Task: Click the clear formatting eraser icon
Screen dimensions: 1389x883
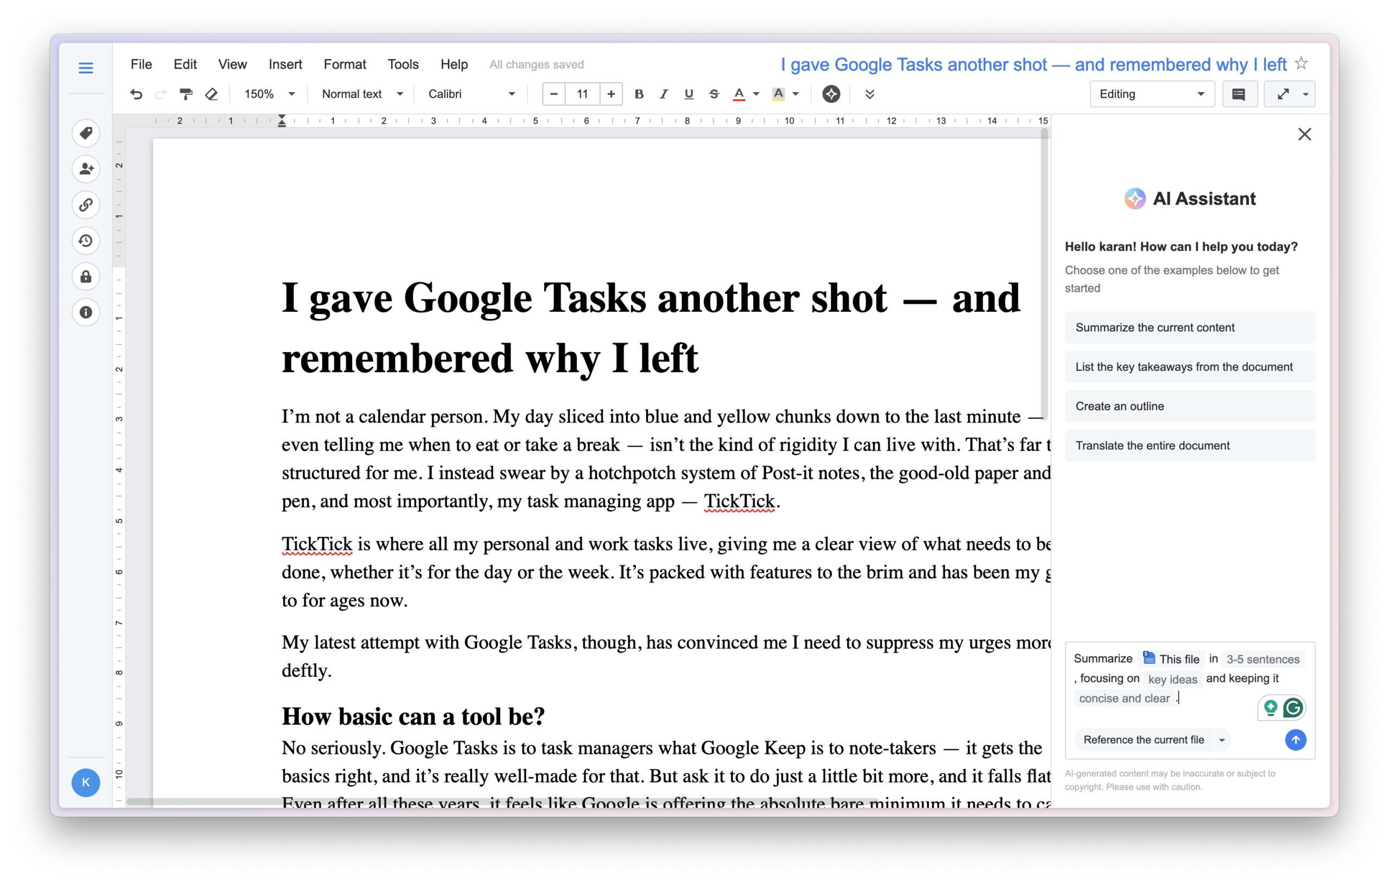Action: (x=211, y=94)
